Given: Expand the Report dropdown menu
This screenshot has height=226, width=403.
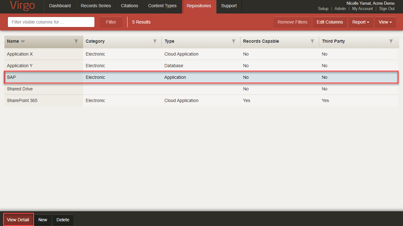Looking at the screenshot, I should (361, 22).
